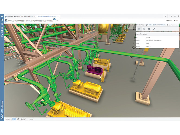Open the search tool in left sidebar
This screenshot has width=180, height=135.
point(2,20)
